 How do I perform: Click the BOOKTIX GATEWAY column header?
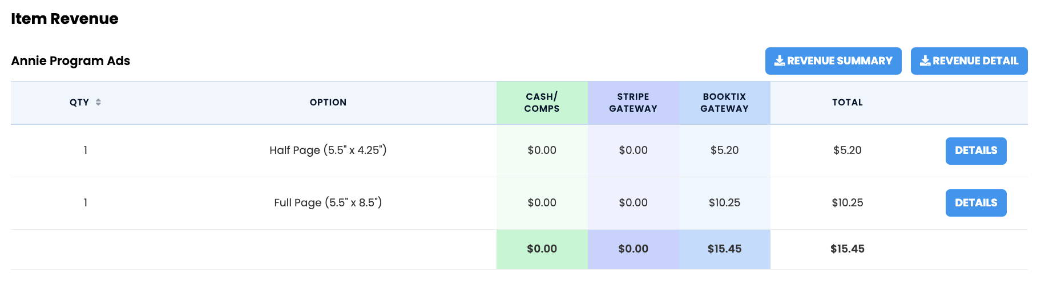click(x=724, y=103)
